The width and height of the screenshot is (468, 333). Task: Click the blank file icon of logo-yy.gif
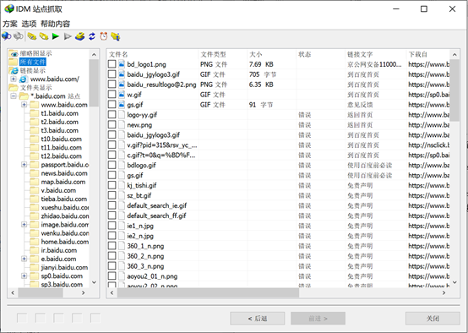pos(122,115)
